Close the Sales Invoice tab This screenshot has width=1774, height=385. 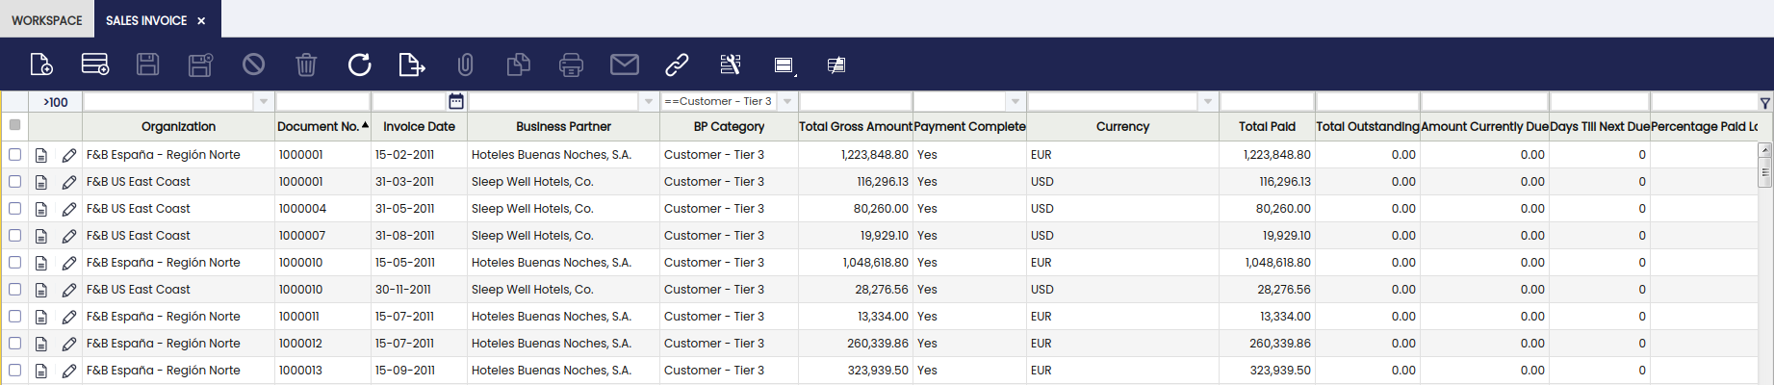pyautogui.click(x=201, y=20)
